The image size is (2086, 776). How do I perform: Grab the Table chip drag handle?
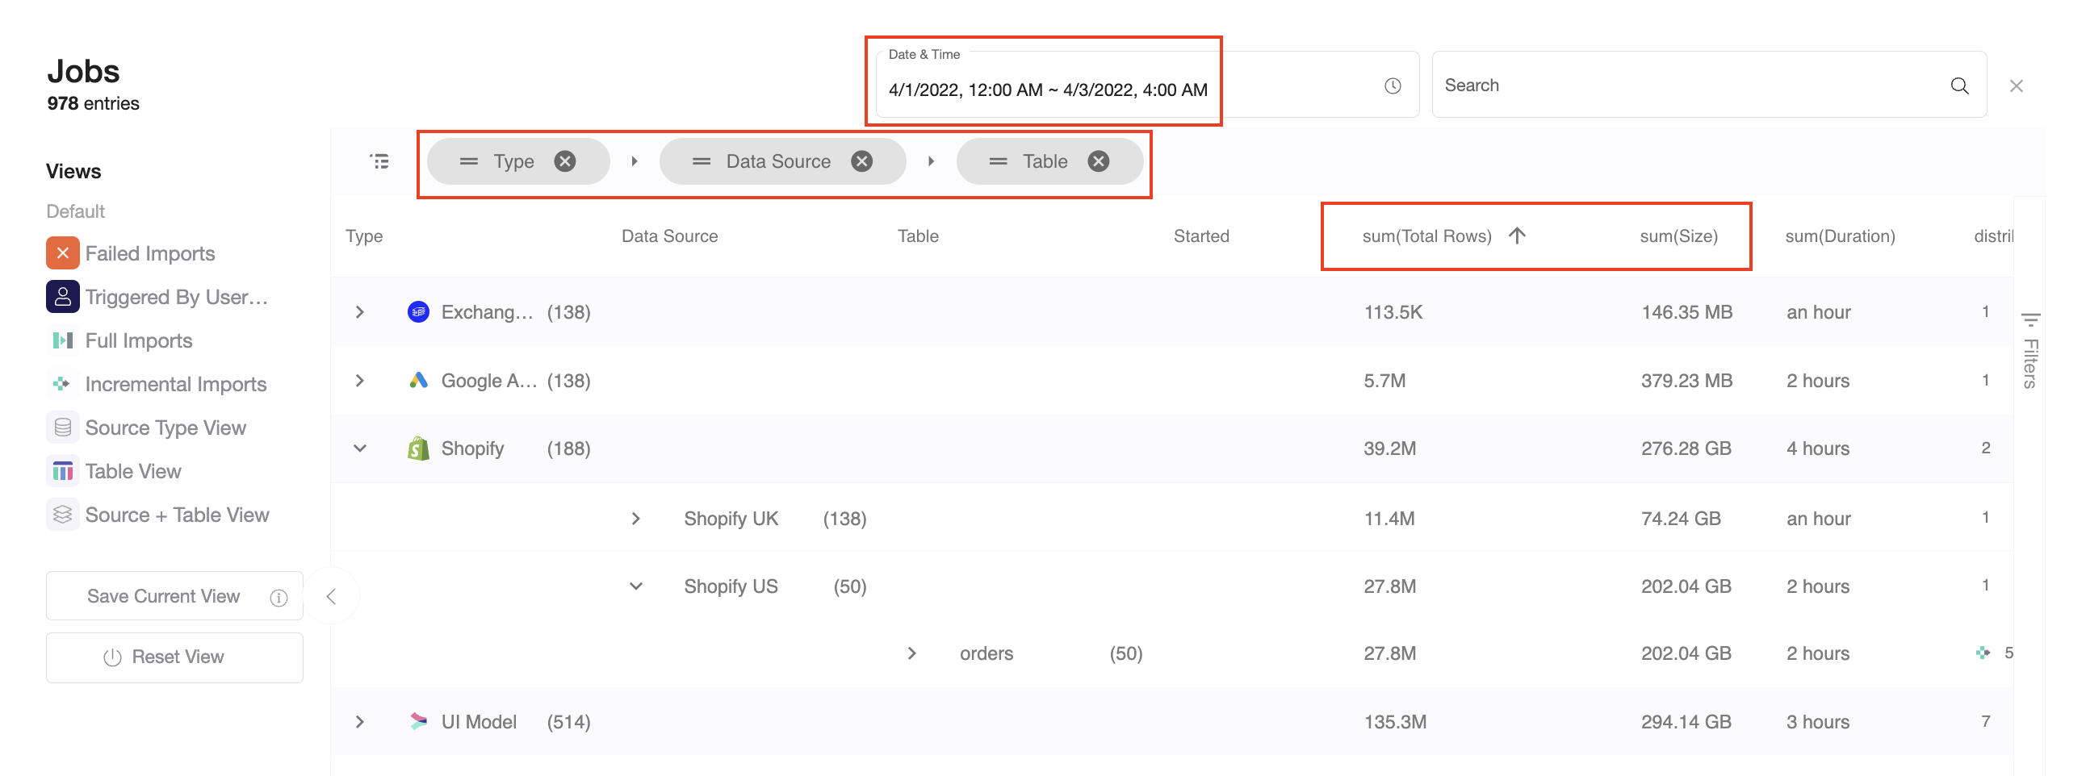point(998,161)
